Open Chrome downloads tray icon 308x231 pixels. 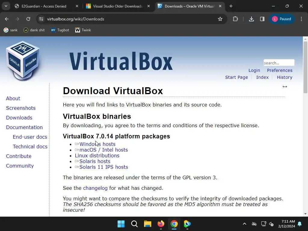(x=251, y=19)
